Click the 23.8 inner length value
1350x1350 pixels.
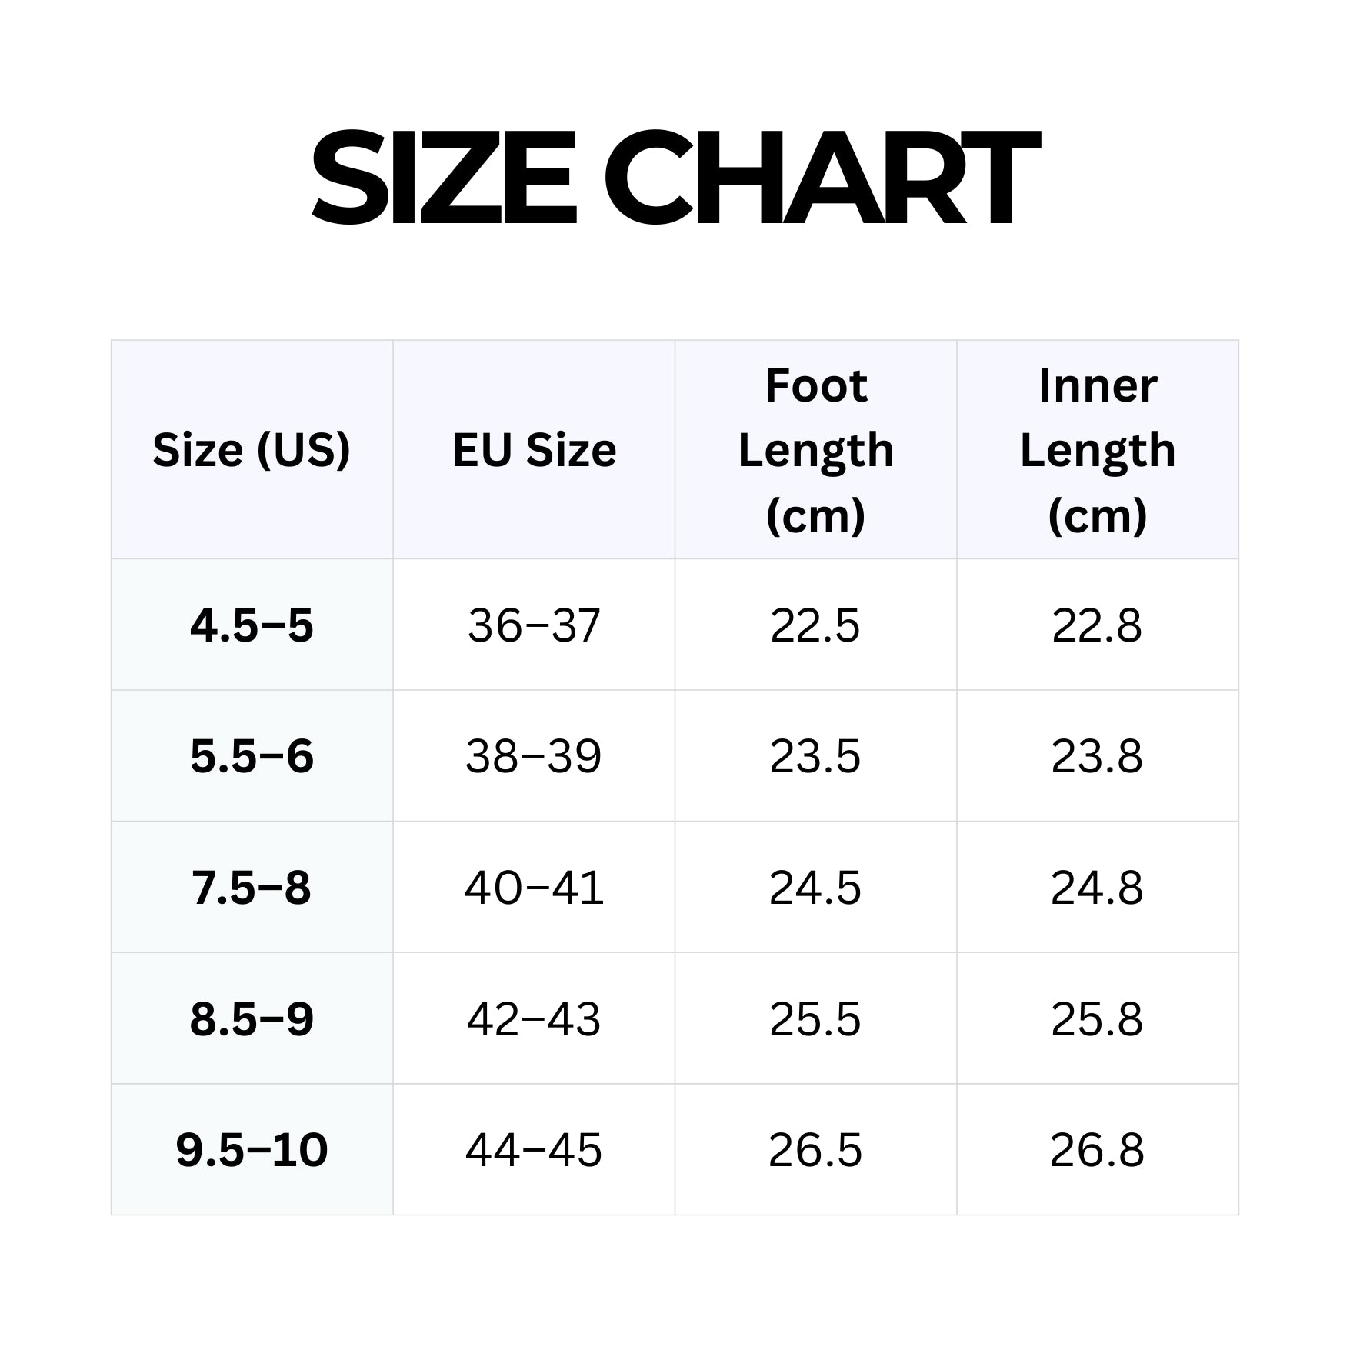(x=1098, y=756)
